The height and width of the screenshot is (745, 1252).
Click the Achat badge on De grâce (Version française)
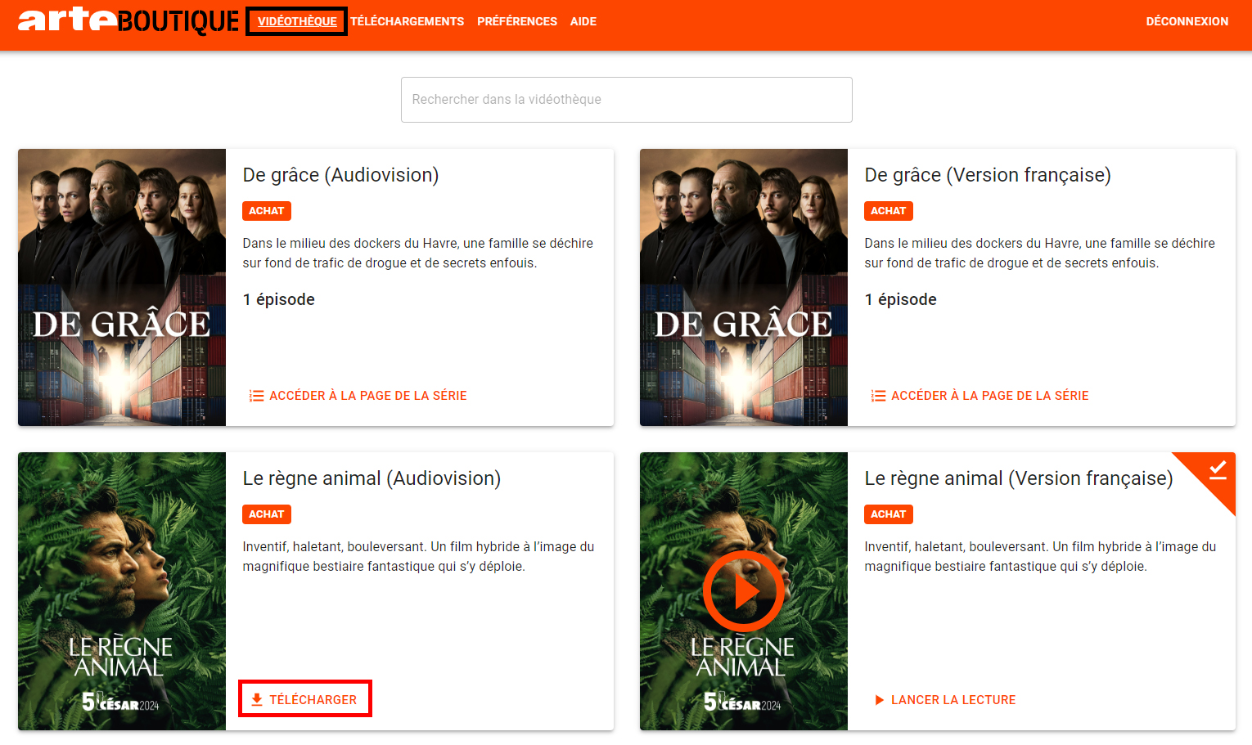pos(889,211)
